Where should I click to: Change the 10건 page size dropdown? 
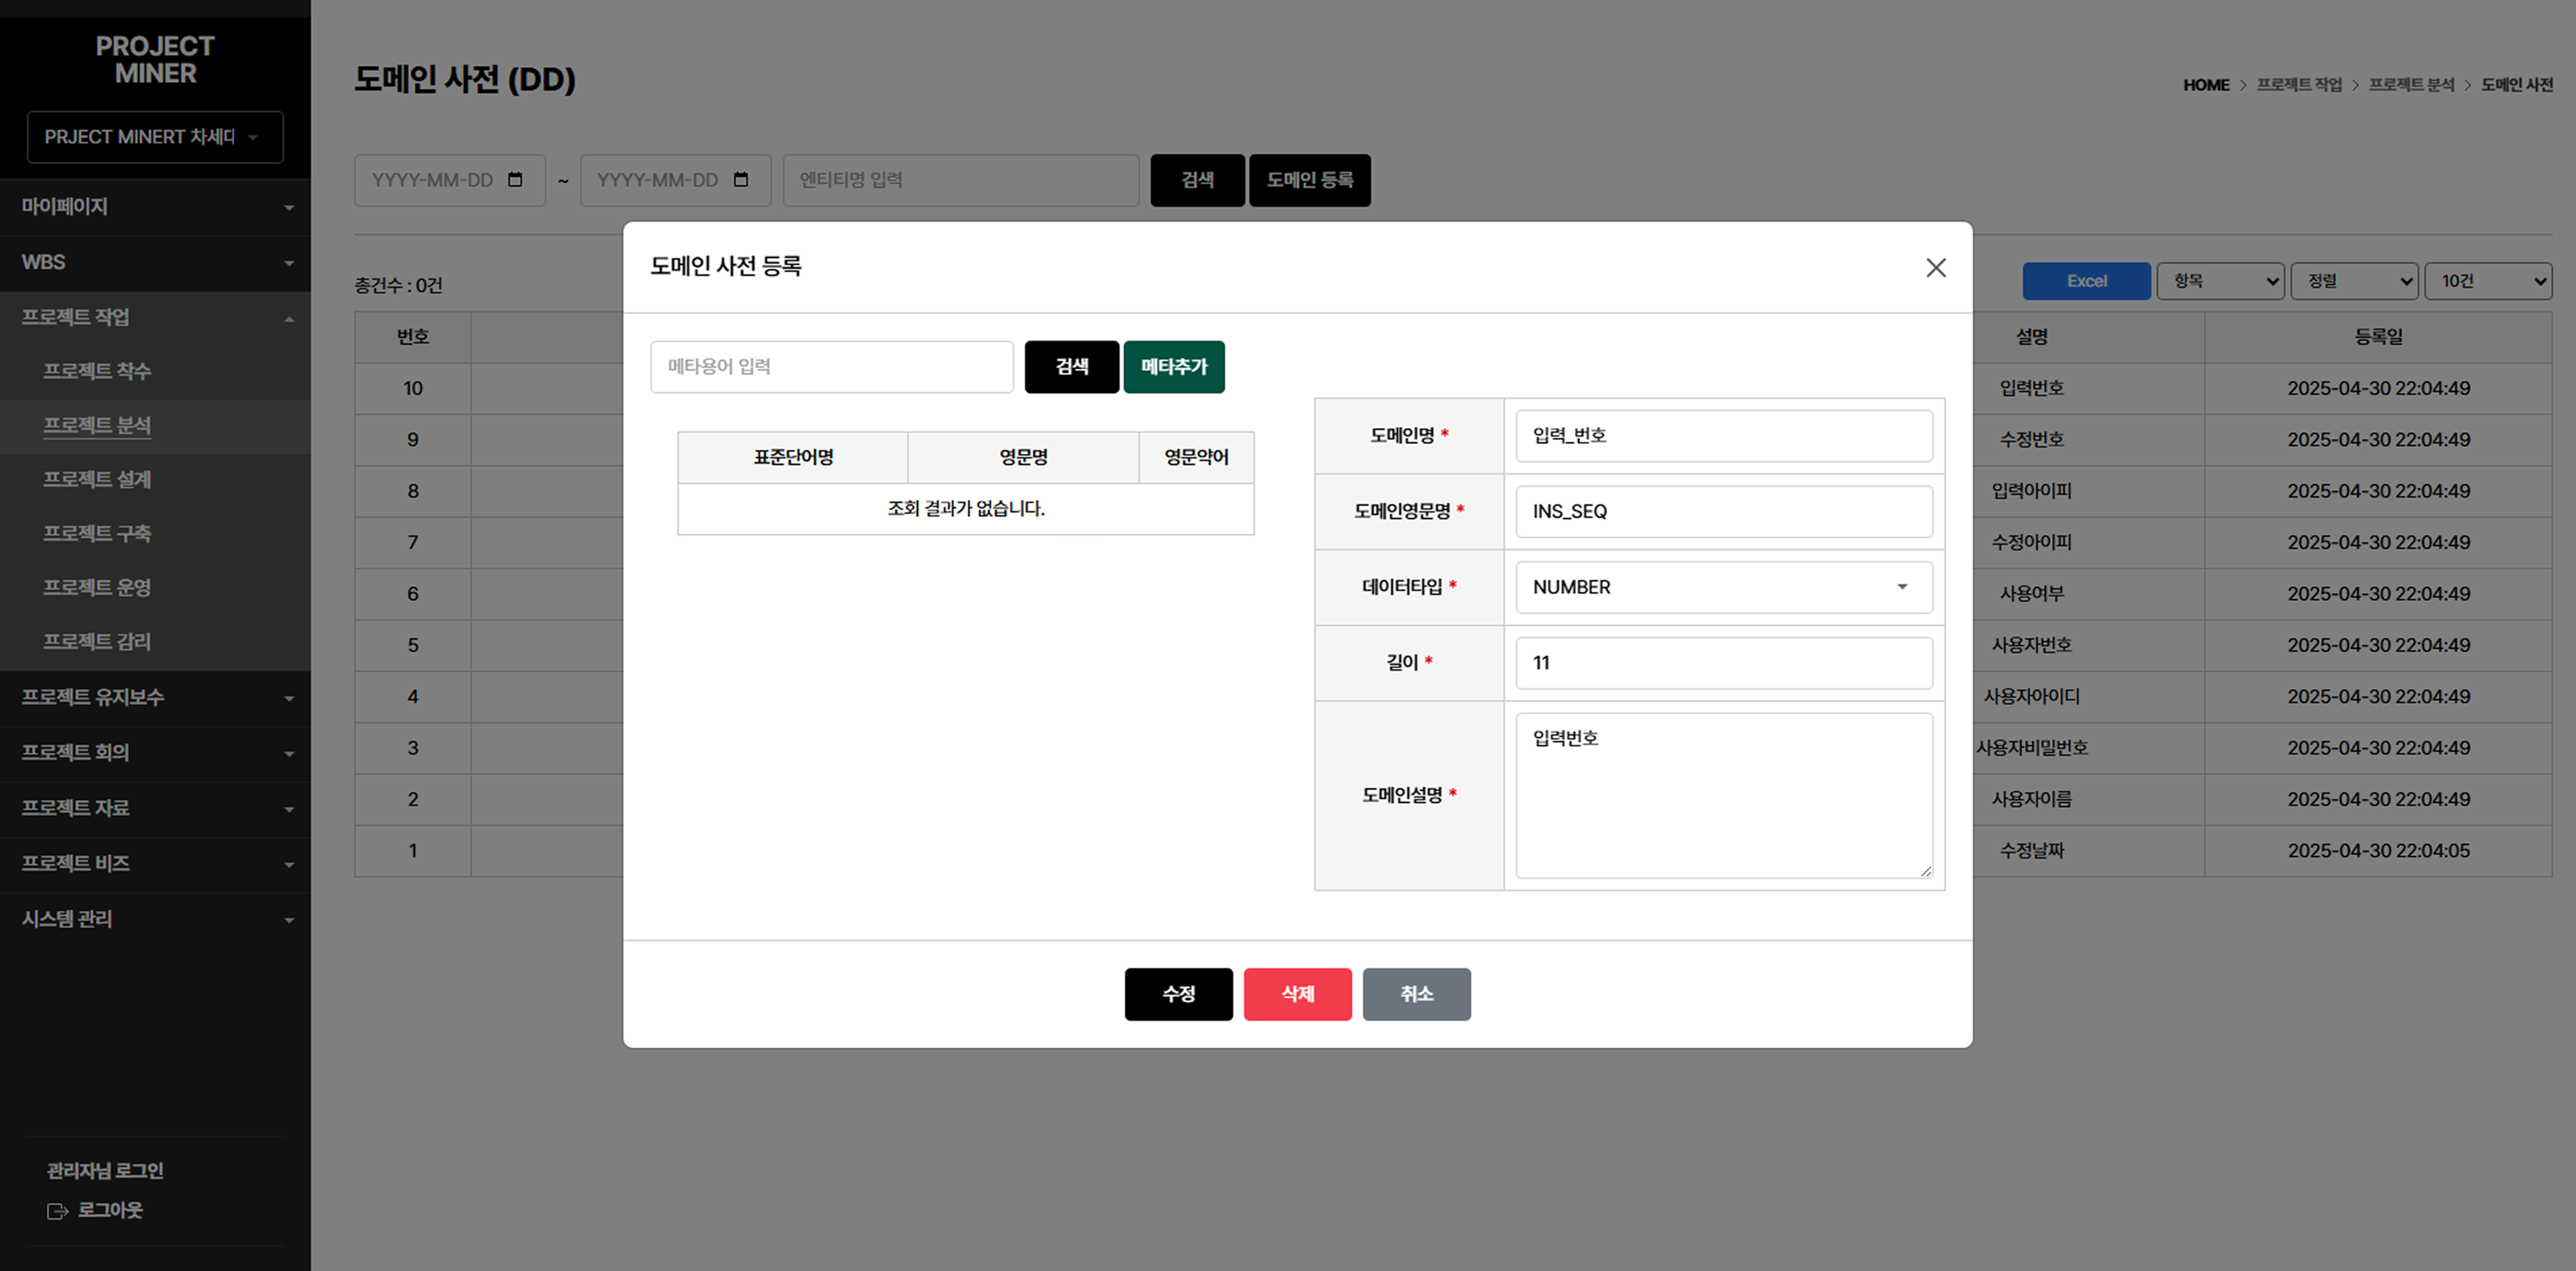pyautogui.click(x=2488, y=281)
